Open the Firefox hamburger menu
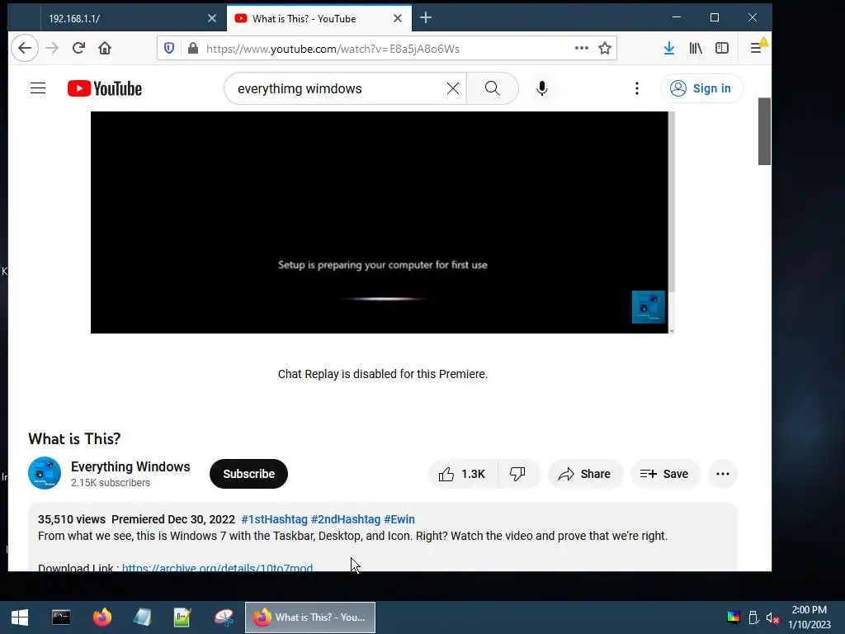845x634 pixels. point(756,49)
